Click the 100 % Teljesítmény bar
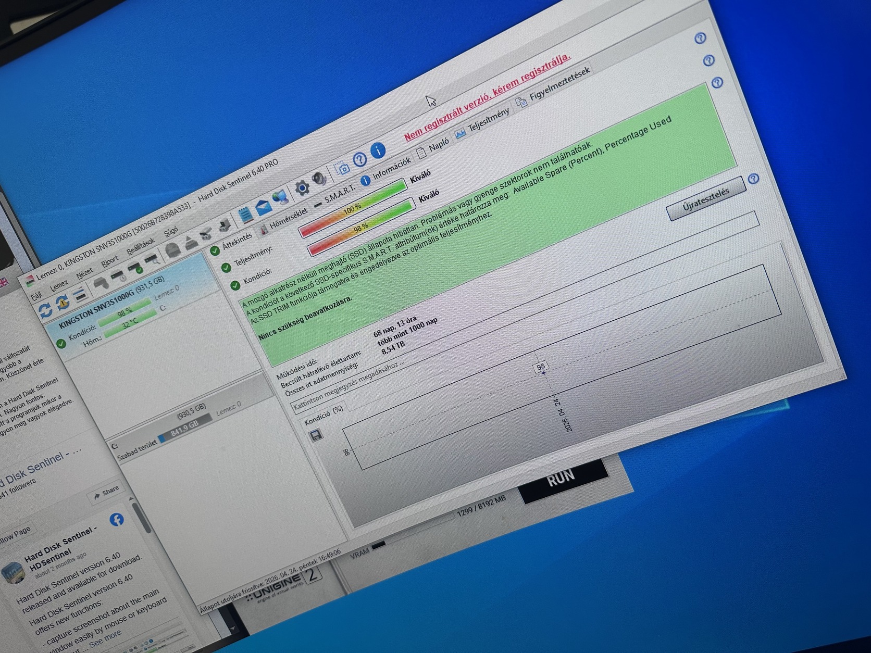This screenshot has height=653, width=871. [x=352, y=208]
